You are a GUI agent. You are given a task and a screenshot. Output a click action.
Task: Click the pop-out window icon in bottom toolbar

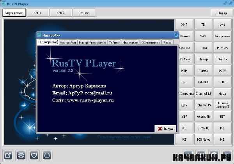pos(8,155)
